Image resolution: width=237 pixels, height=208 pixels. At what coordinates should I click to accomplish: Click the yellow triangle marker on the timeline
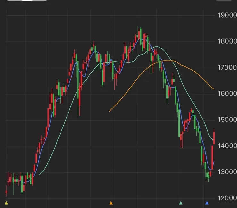pyautogui.click(x=6, y=203)
